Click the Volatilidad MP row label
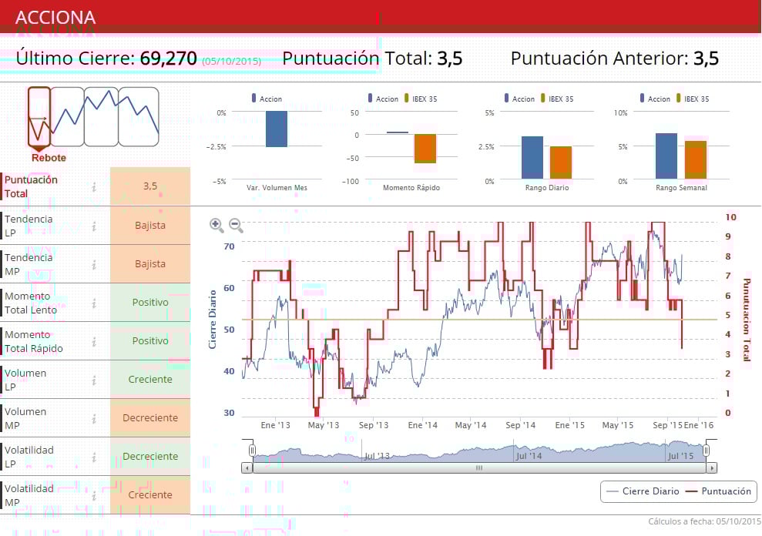 coord(29,496)
